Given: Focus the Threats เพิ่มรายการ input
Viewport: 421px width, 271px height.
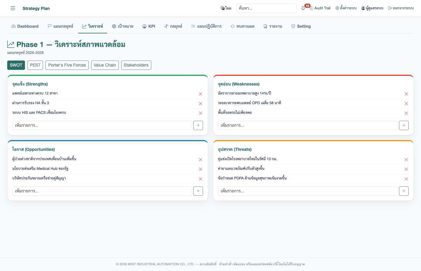Looking at the screenshot, I should (308, 191).
